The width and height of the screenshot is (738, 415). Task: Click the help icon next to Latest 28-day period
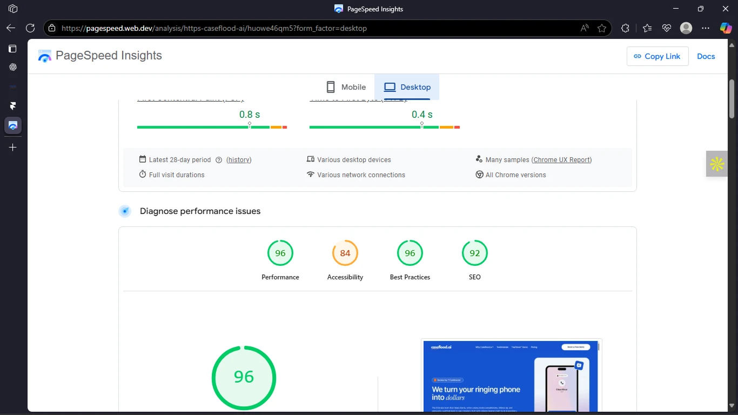point(219,160)
